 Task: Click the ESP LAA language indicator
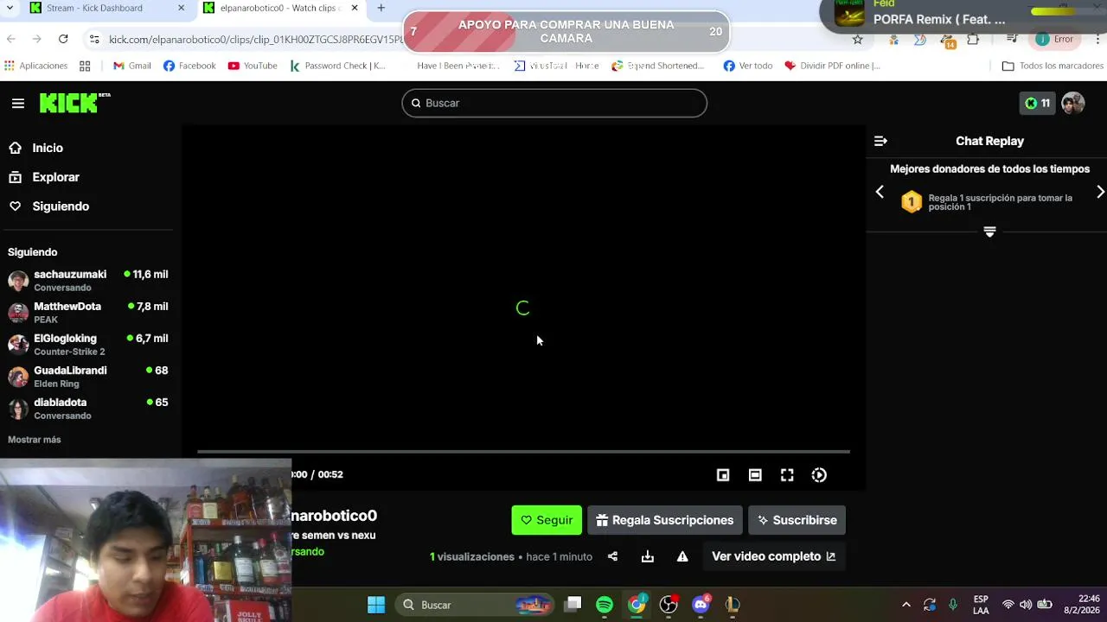click(981, 605)
